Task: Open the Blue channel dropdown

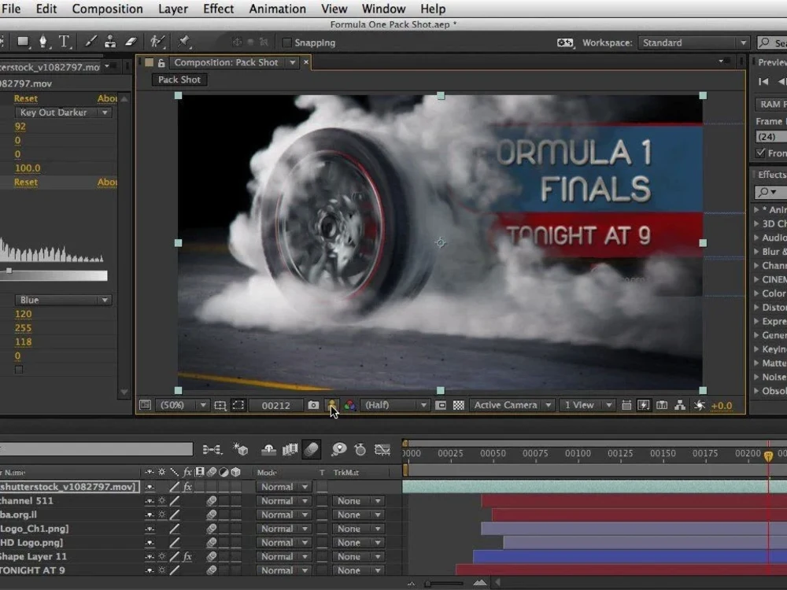Action: [x=63, y=300]
